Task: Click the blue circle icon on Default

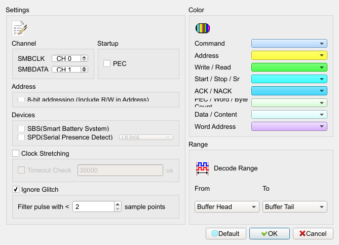Action: click(215, 233)
